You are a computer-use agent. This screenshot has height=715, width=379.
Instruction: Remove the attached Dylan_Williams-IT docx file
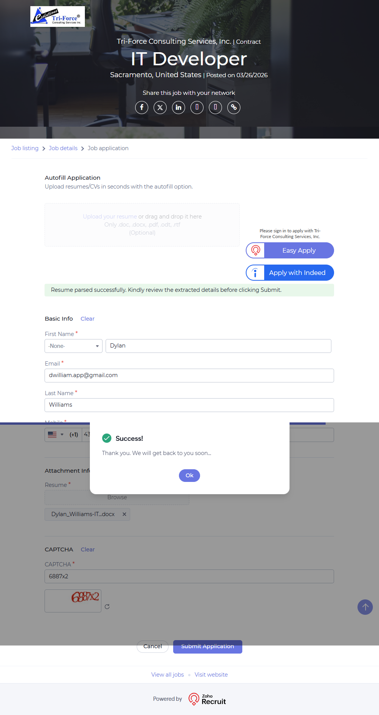(x=124, y=514)
